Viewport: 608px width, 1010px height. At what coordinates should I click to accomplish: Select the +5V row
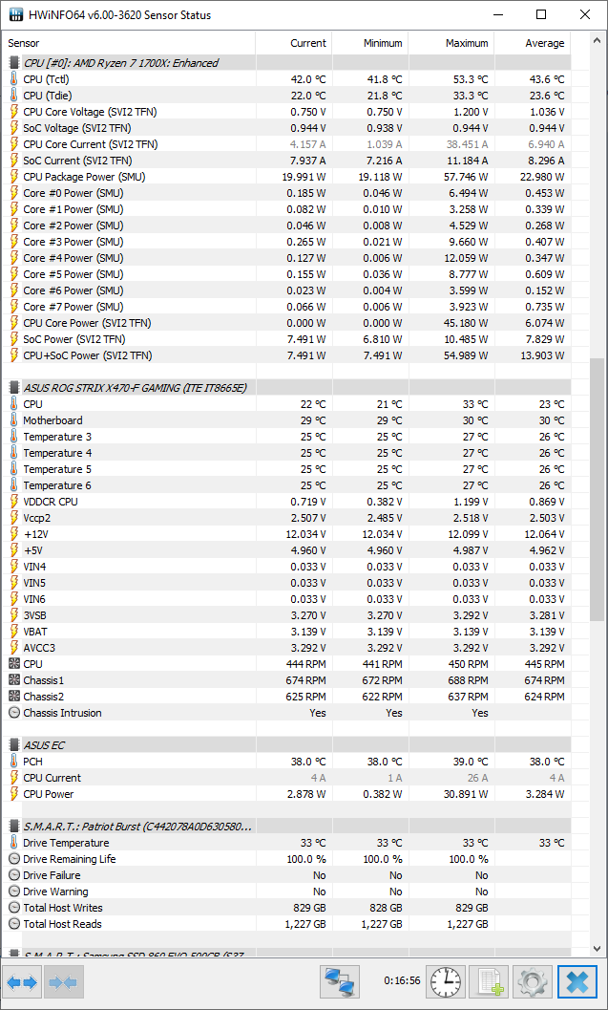[x=287, y=550]
